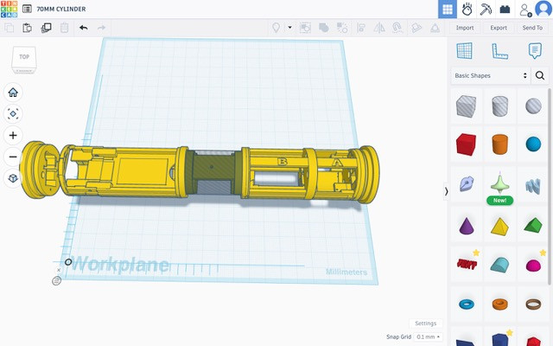
Task: Open the Basic Shapes dropdown
Action: point(490,76)
